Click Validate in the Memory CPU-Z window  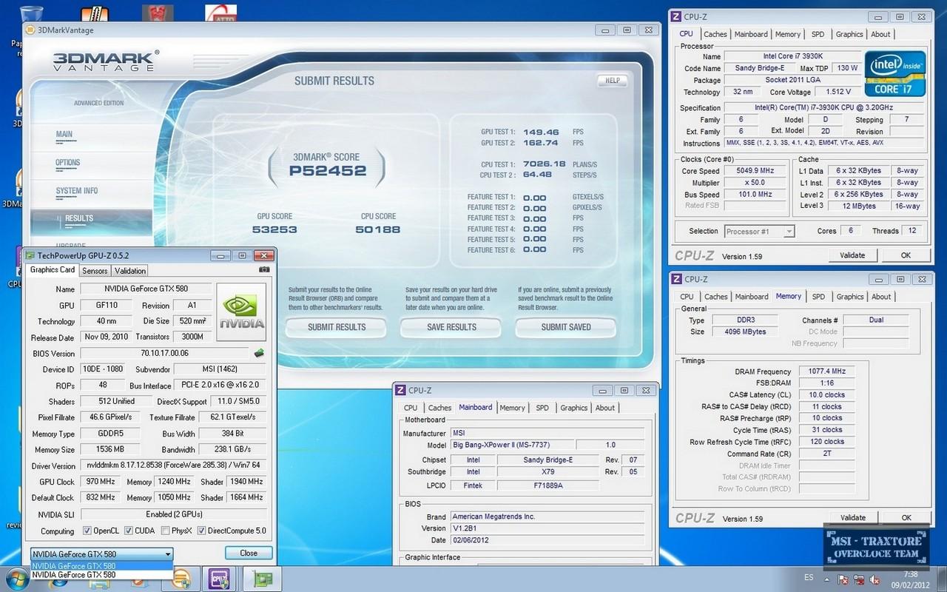[x=853, y=518]
